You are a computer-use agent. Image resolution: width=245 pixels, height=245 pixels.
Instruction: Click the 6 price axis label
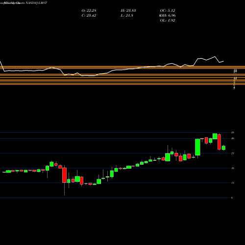tap(232, 198)
